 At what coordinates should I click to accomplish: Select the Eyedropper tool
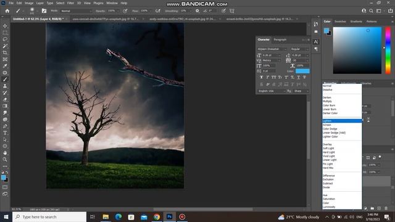coord(5,66)
